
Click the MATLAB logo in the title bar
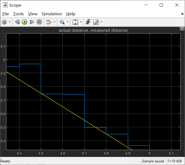click(x=5, y=5)
